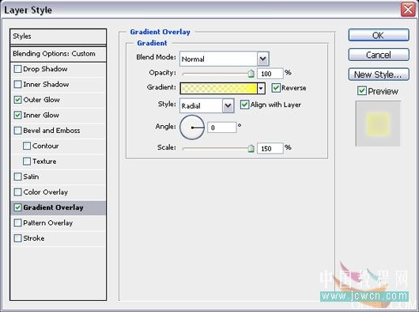Click the Scale slider handle
The width and height of the screenshot is (419, 312).
pos(251,148)
